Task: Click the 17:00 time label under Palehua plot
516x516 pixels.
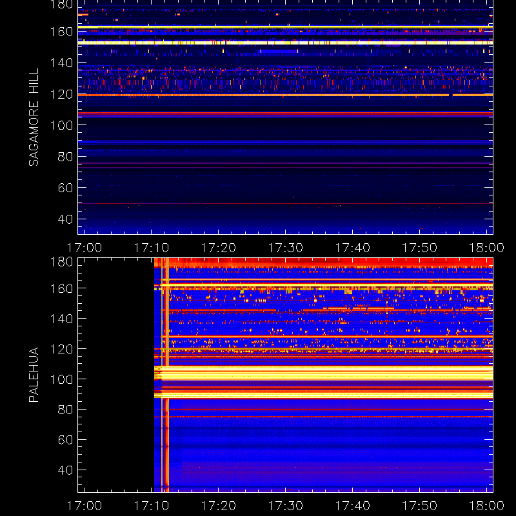Action: (x=84, y=506)
